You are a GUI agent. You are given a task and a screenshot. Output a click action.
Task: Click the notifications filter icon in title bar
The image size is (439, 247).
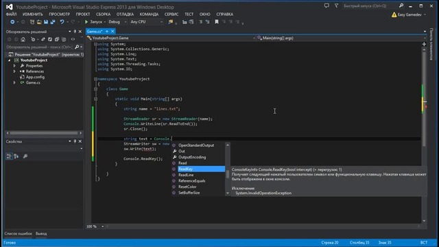[336, 5]
